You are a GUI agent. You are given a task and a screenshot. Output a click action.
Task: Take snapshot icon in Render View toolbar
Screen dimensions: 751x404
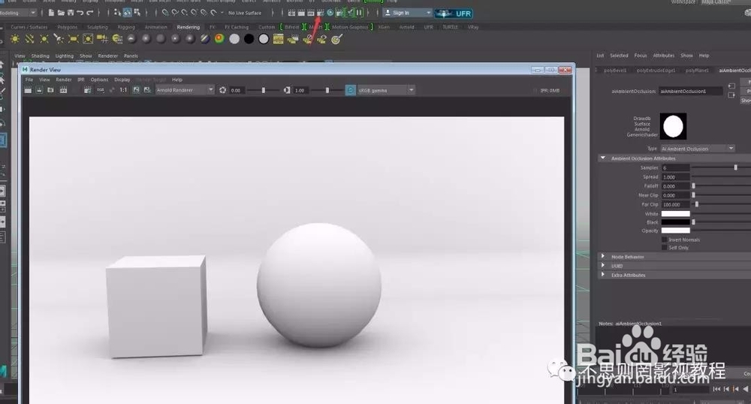[x=50, y=90]
